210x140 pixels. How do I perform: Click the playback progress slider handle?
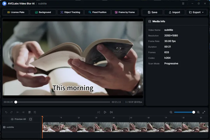(16, 102)
